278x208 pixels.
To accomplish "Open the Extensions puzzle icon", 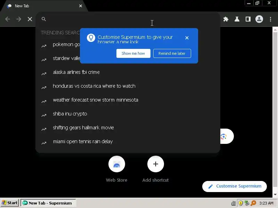I will 226,19.
